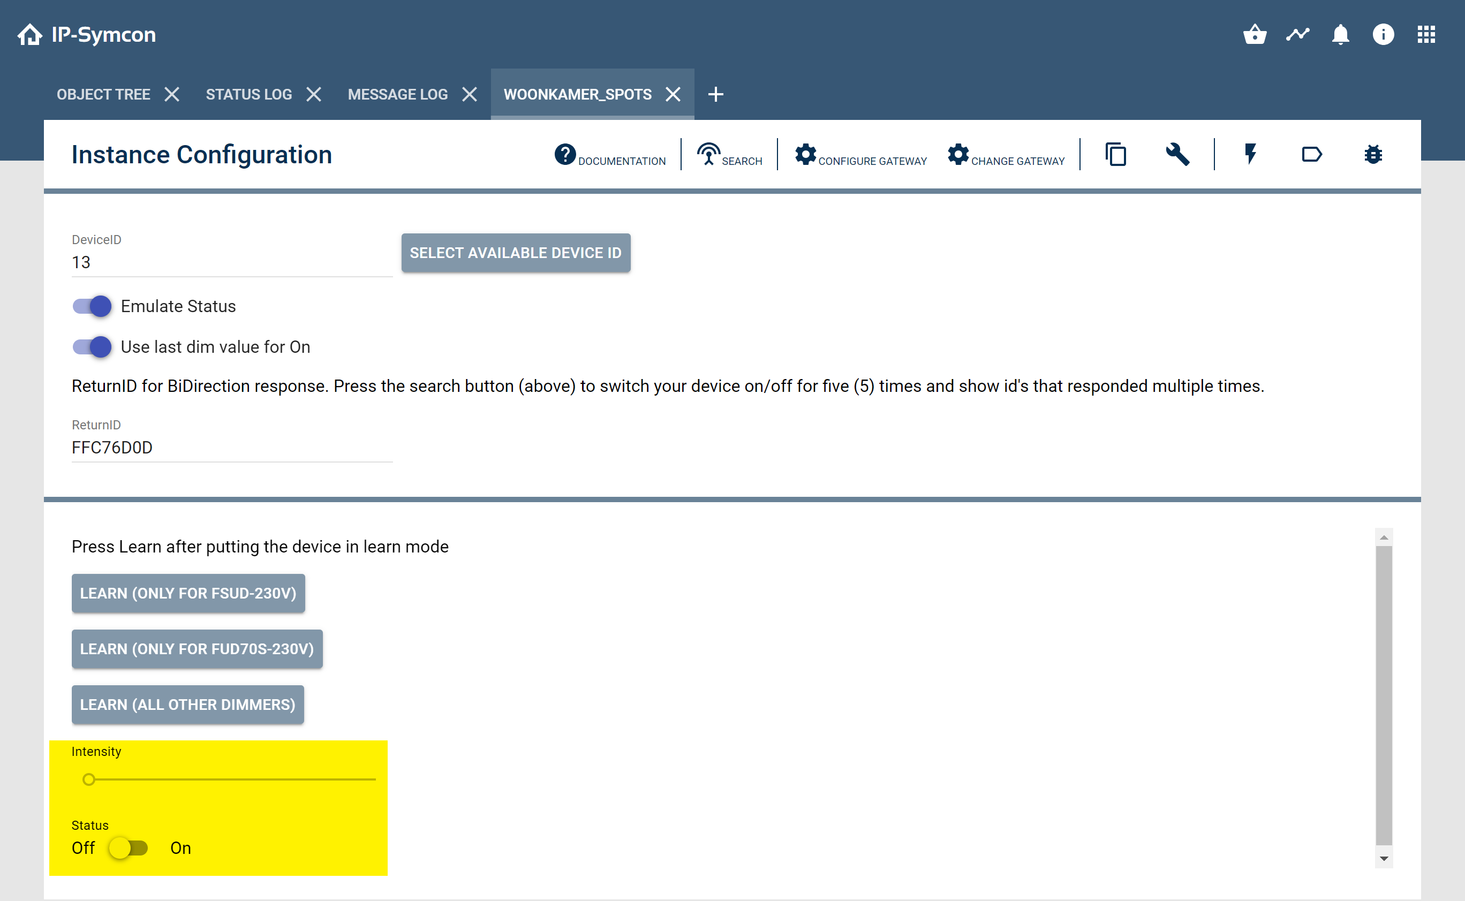The width and height of the screenshot is (1465, 901).
Task: Open the apps grid menu
Action: [x=1426, y=35]
